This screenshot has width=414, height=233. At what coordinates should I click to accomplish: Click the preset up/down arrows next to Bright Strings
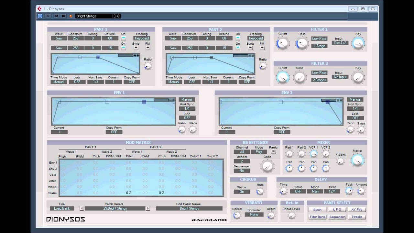[x=114, y=16]
